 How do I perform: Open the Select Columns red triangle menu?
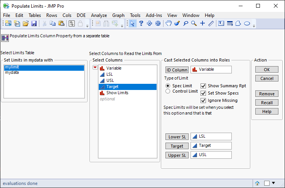[95, 68]
